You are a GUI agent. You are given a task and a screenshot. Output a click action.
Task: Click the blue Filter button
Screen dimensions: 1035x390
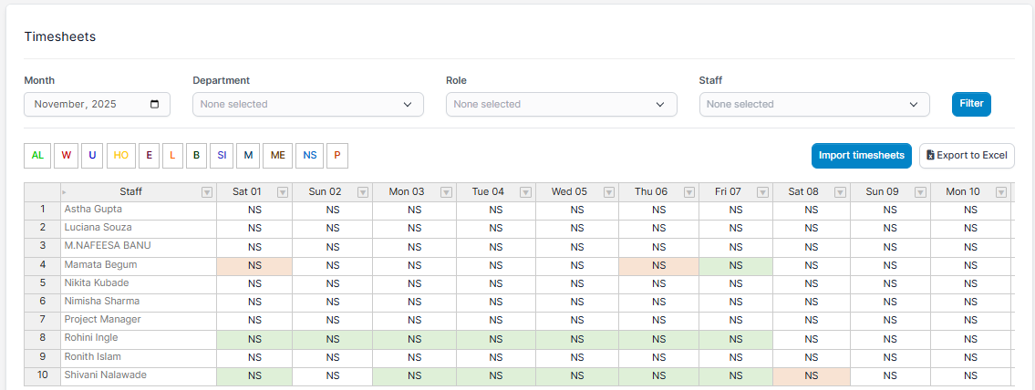(970, 104)
